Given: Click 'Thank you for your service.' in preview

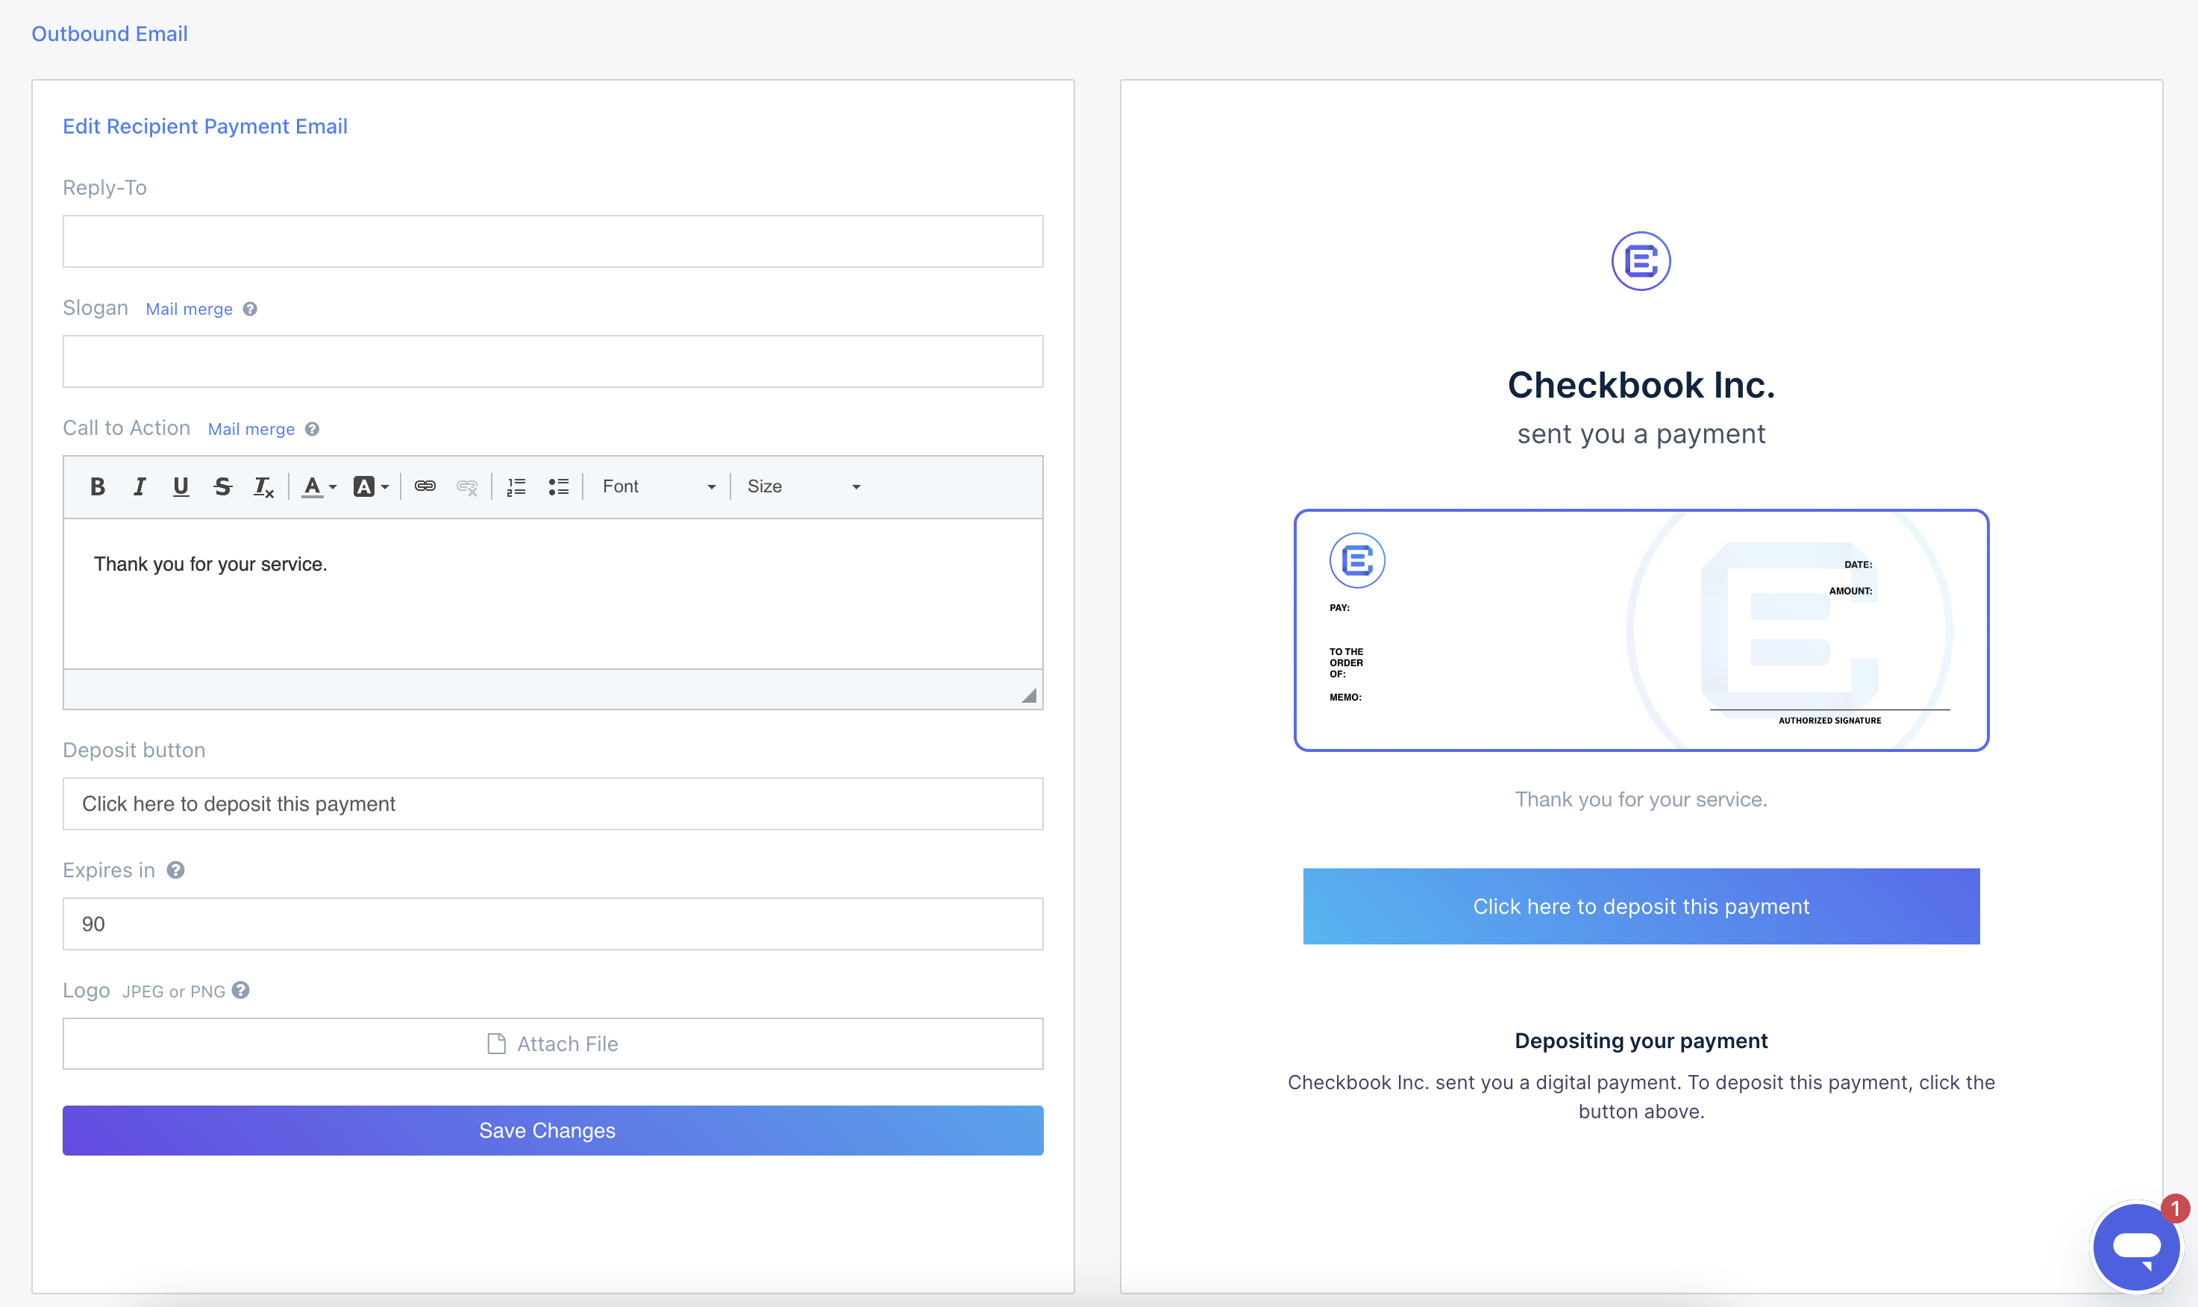Looking at the screenshot, I should click(1641, 800).
